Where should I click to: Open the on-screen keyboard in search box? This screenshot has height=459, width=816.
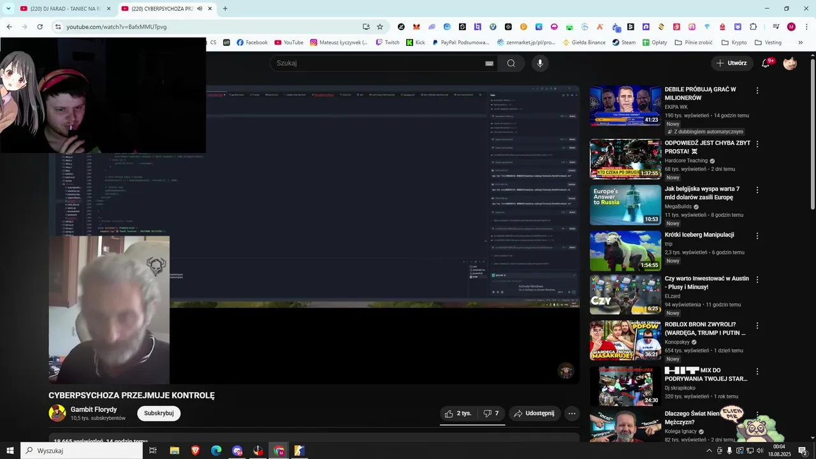pyautogui.click(x=490, y=63)
